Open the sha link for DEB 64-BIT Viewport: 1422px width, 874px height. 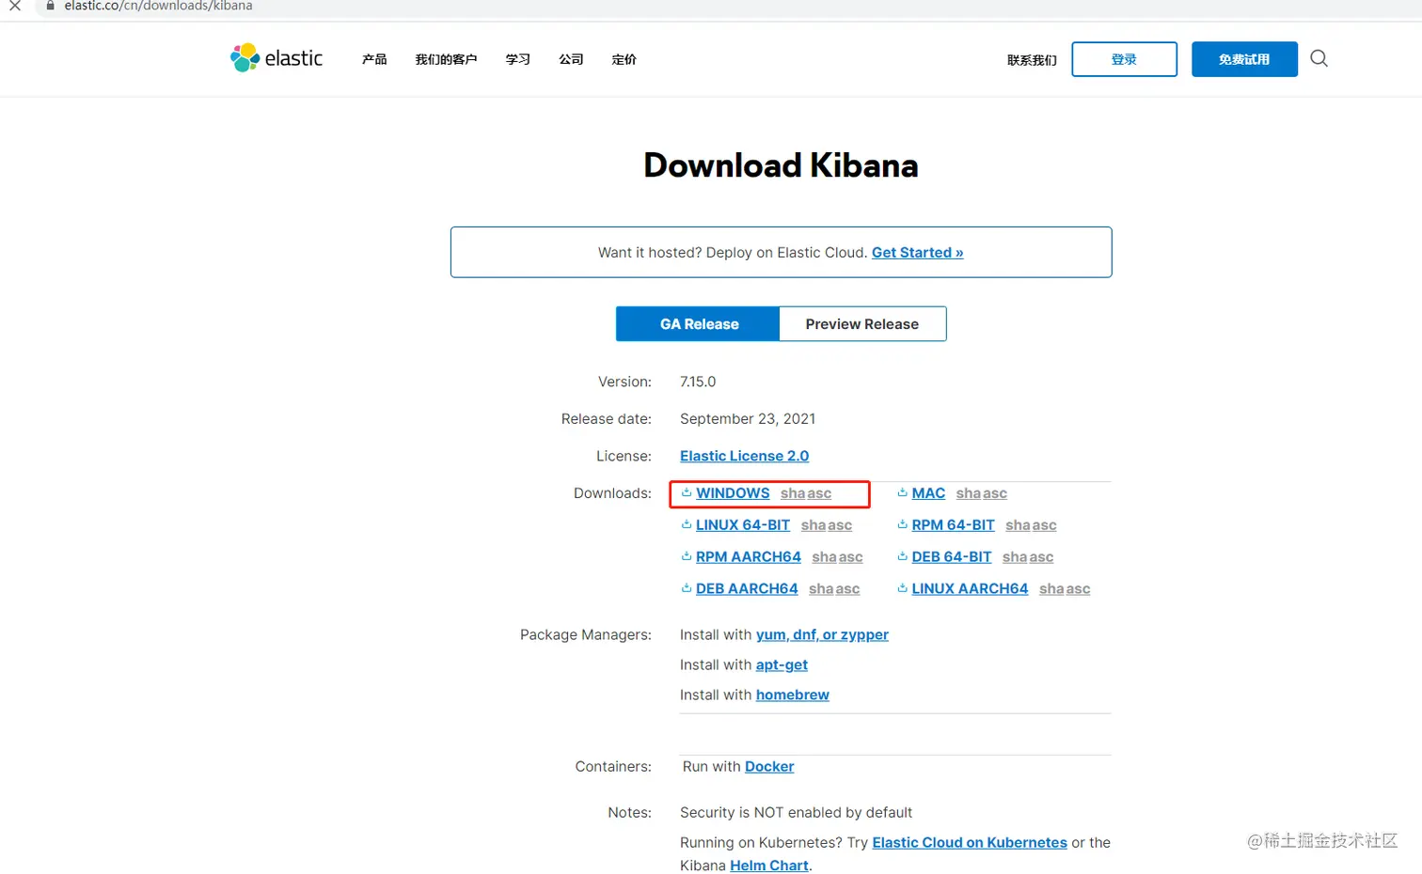click(x=1015, y=557)
